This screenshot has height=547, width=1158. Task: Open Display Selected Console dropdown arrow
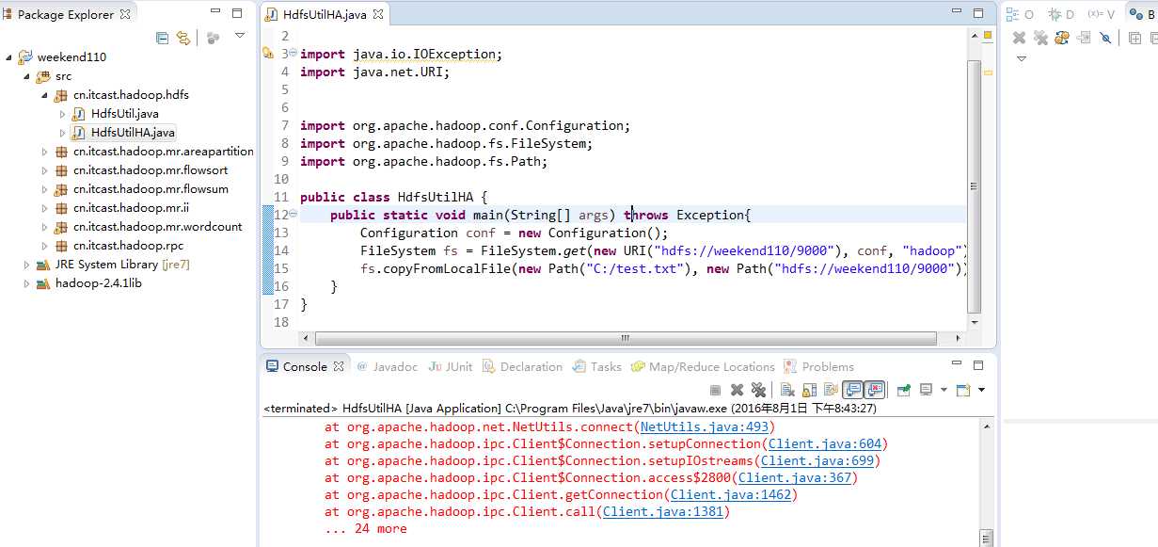click(x=944, y=390)
